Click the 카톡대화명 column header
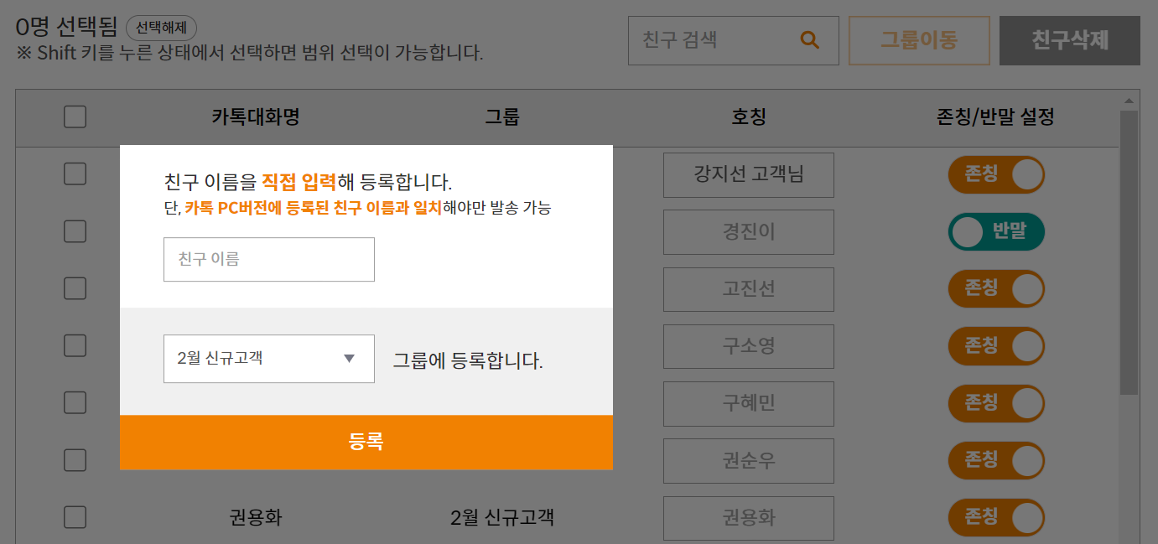1158x544 pixels. click(x=255, y=117)
